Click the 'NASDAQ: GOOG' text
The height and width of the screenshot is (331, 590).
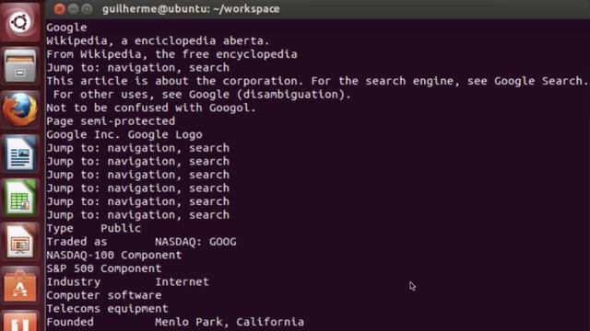tap(195, 242)
